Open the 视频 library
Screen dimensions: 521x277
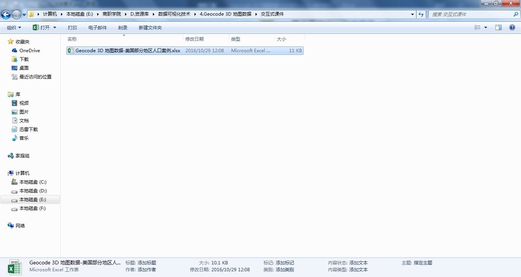[24, 103]
